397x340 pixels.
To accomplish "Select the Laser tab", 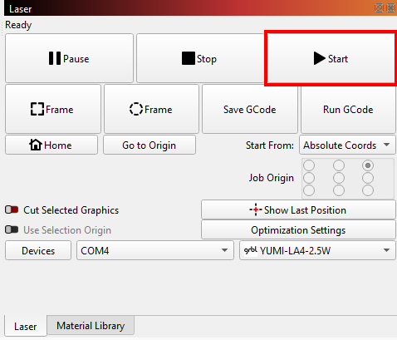I will [26, 326].
